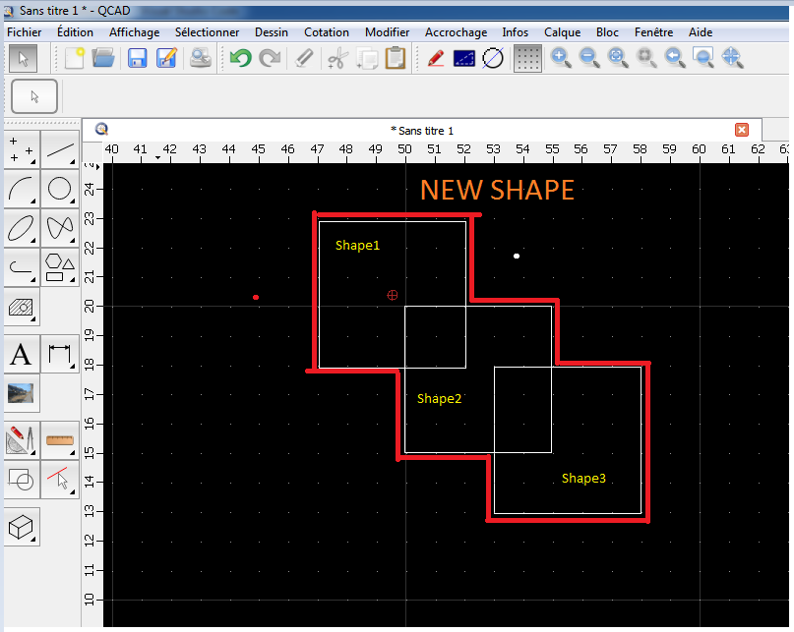The image size is (794, 632).
Task: Toggle the Antialiasing circle icon
Action: 493,58
